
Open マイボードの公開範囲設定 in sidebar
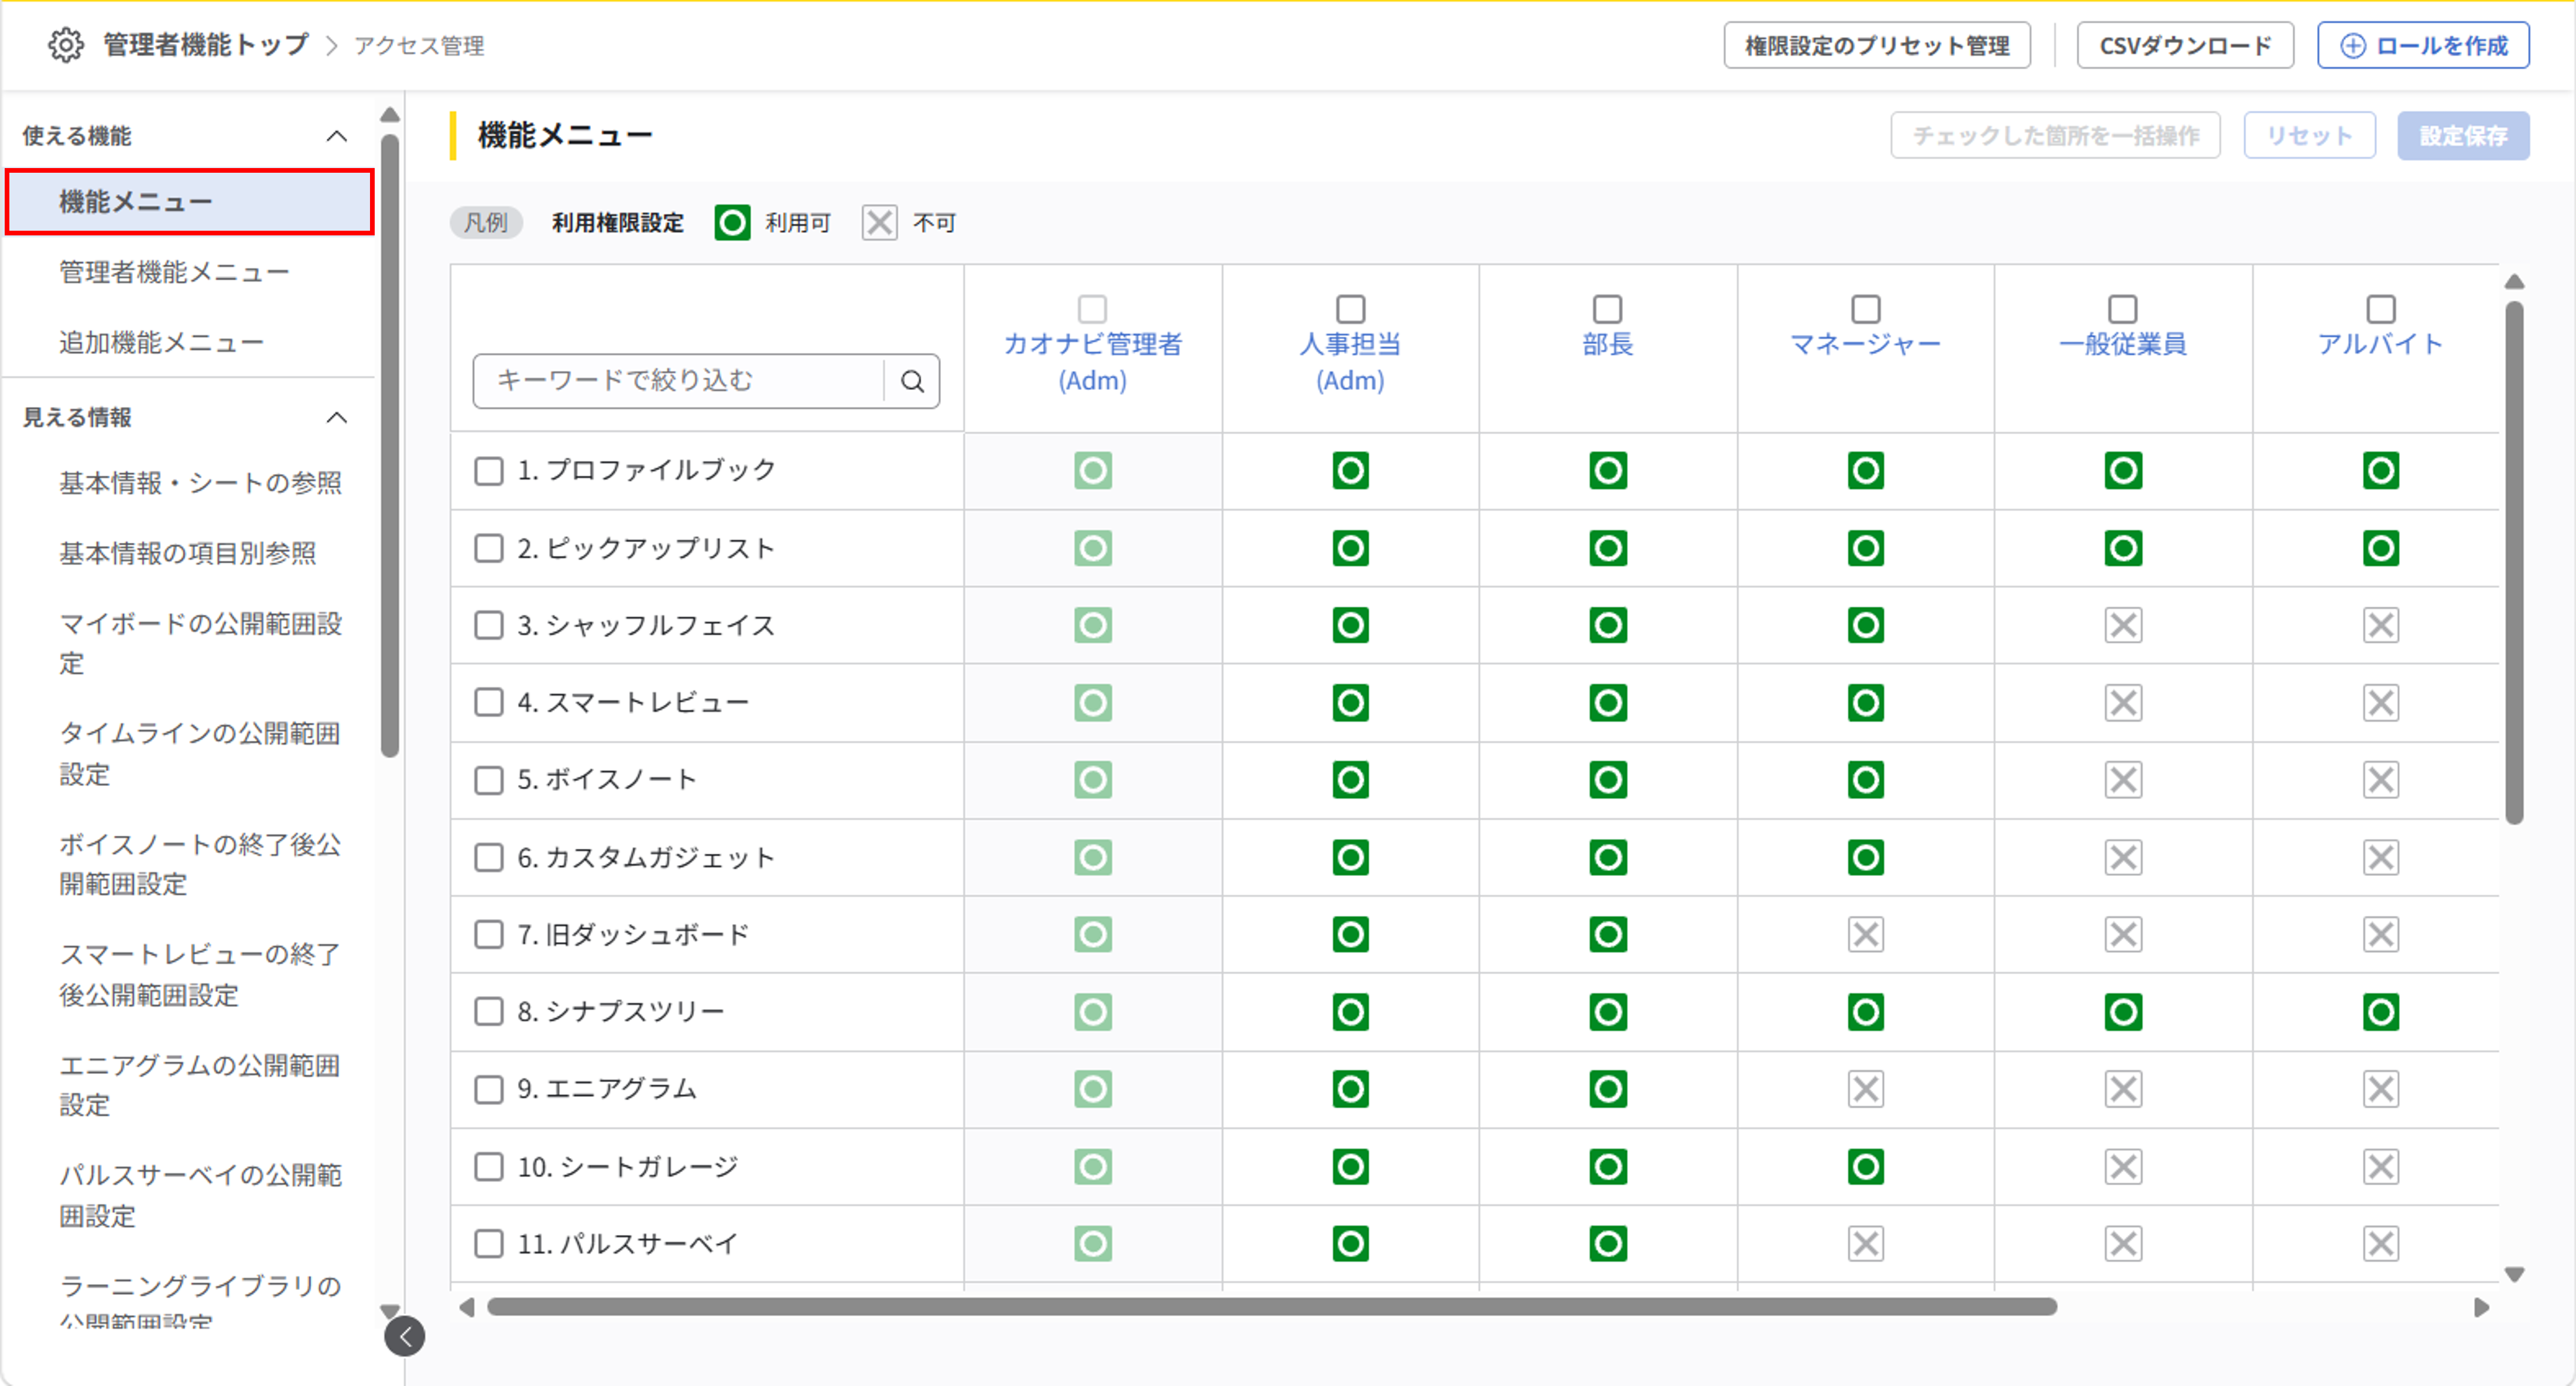(200, 643)
